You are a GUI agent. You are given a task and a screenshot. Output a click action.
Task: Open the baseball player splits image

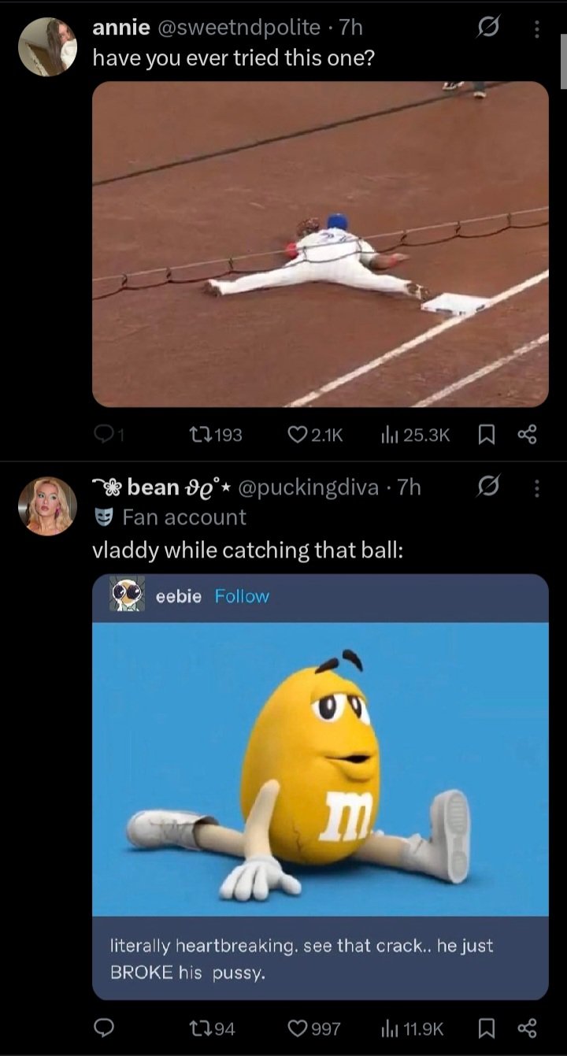pos(321,244)
